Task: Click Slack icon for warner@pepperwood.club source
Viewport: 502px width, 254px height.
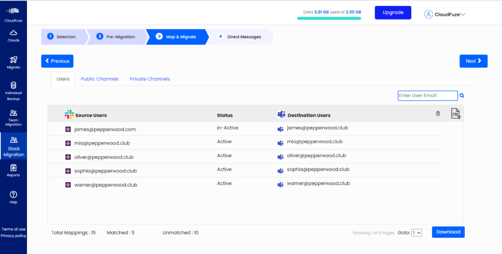Action: [x=68, y=185]
